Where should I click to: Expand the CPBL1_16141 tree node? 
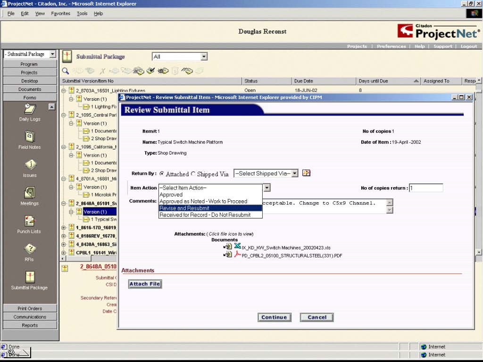pyautogui.click(x=64, y=253)
